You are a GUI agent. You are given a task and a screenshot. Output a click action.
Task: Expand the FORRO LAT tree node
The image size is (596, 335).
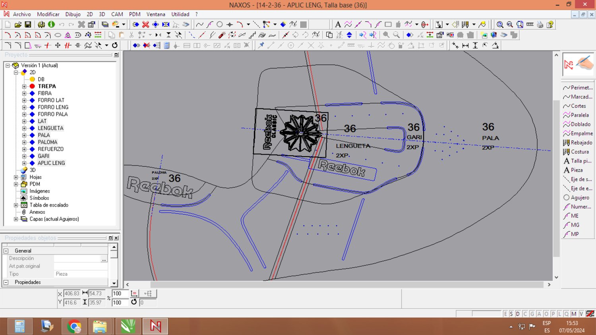pyautogui.click(x=24, y=100)
